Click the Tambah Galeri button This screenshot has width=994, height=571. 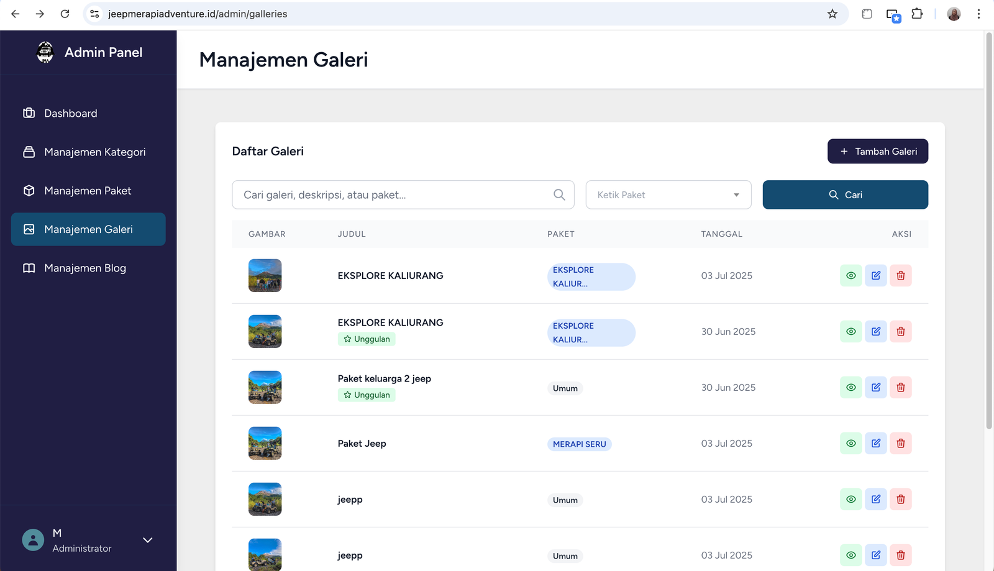877,151
